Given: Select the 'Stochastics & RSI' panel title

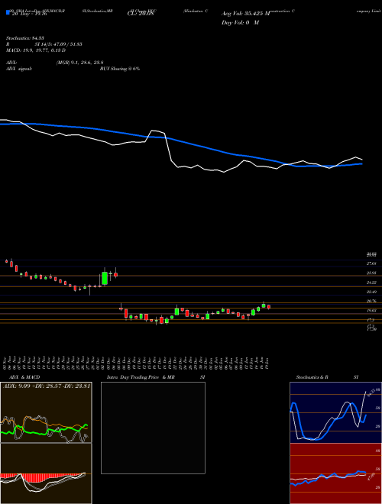Looking at the screenshot, I should point(327,377).
